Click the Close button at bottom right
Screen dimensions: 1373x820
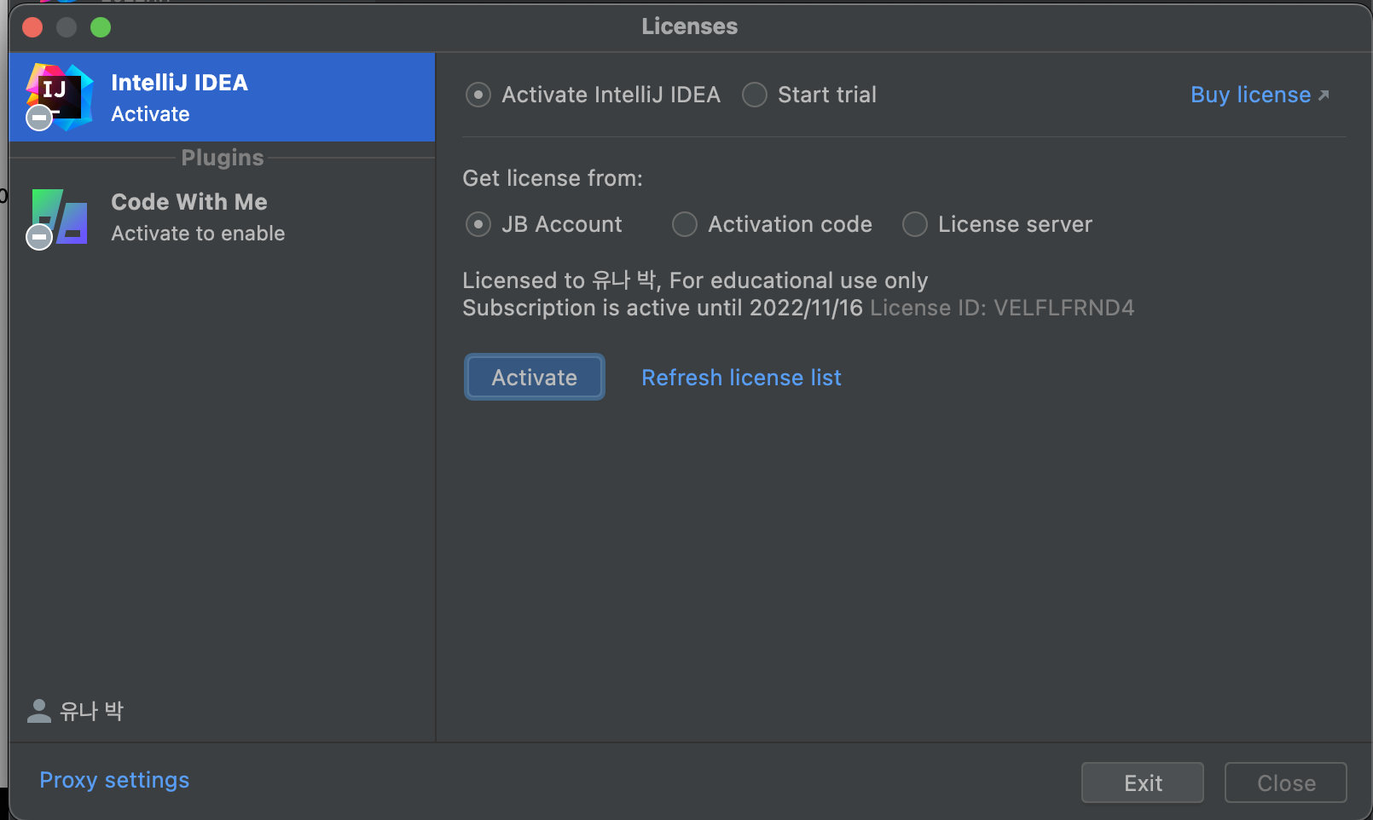point(1286,782)
